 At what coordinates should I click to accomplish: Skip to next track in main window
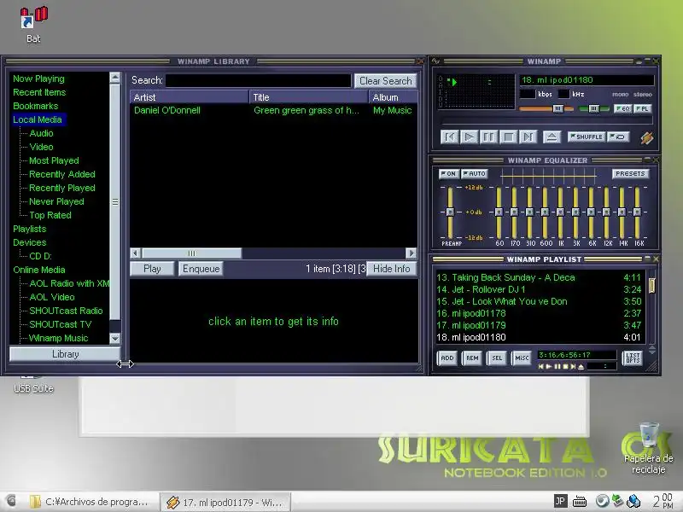528,137
